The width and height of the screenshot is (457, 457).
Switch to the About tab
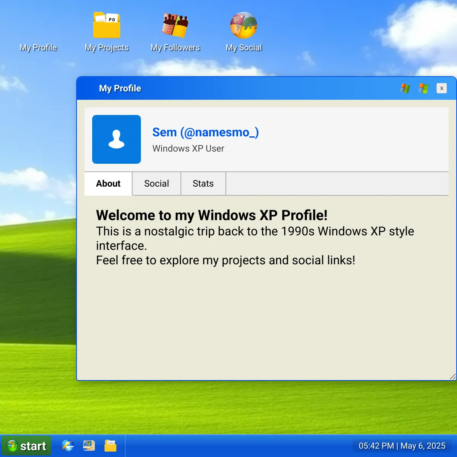[108, 184]
